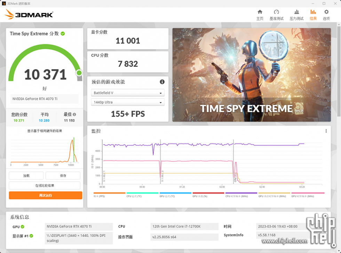341x253 pixels.
Task: Click the graphics score 11 001
Action: pos(128,41)
